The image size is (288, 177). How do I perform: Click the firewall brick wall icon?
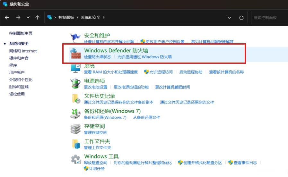[76, 53]
